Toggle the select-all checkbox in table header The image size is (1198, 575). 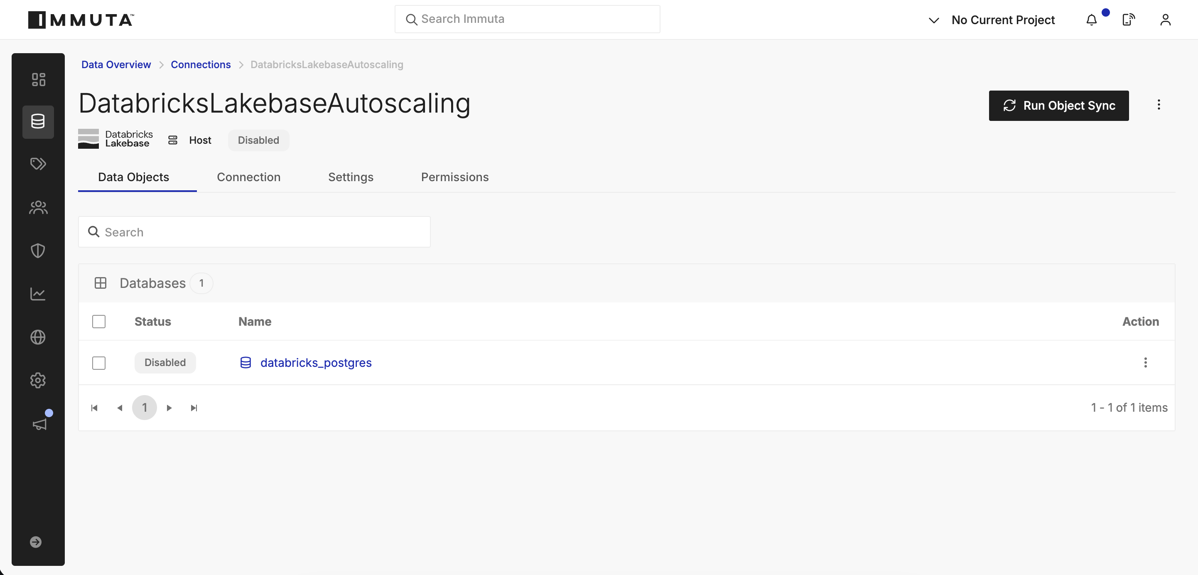pos(98,322)
